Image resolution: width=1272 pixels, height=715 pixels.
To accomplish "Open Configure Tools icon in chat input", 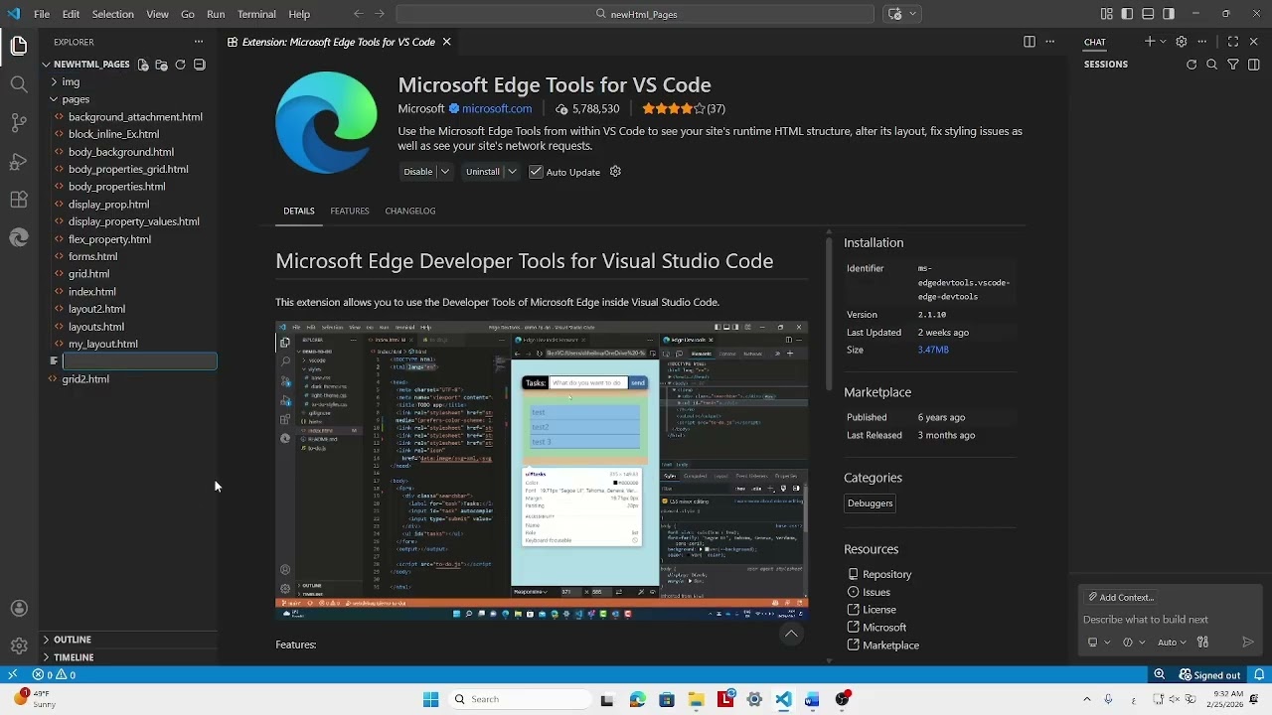I will tap(1202, 643).
